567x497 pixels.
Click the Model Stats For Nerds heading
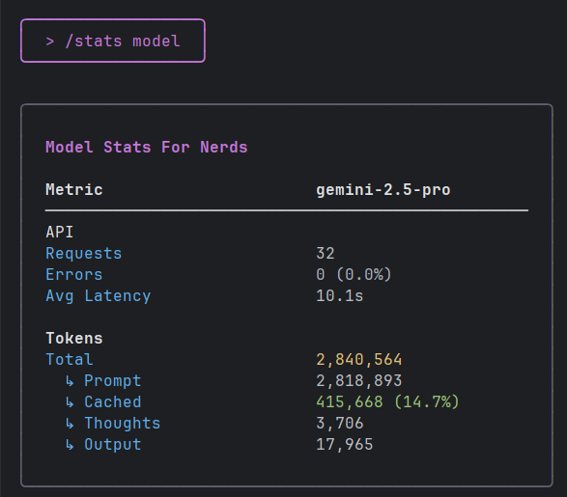pos(147,147)
